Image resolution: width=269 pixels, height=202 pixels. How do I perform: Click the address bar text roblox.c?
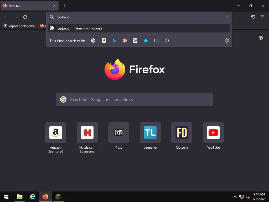(63, 17)
